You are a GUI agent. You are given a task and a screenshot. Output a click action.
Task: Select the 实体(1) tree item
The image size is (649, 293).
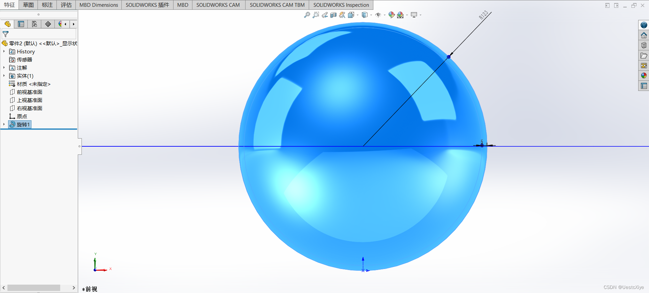(21, 76)
